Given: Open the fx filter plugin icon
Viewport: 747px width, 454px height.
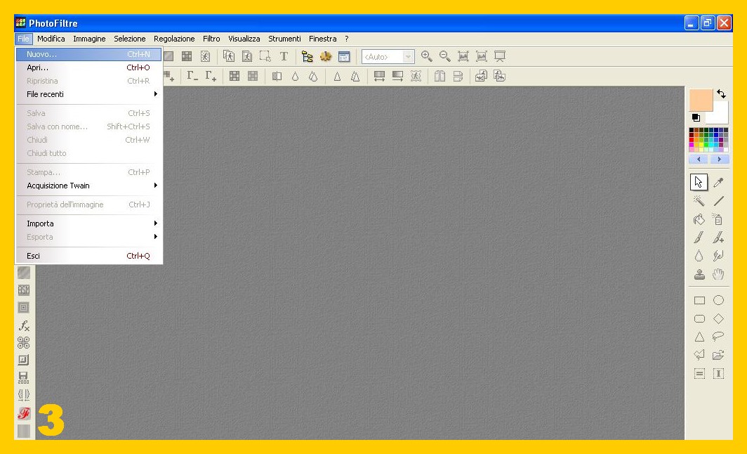Looking at the screenshot, I should click(x=24, y=325).
